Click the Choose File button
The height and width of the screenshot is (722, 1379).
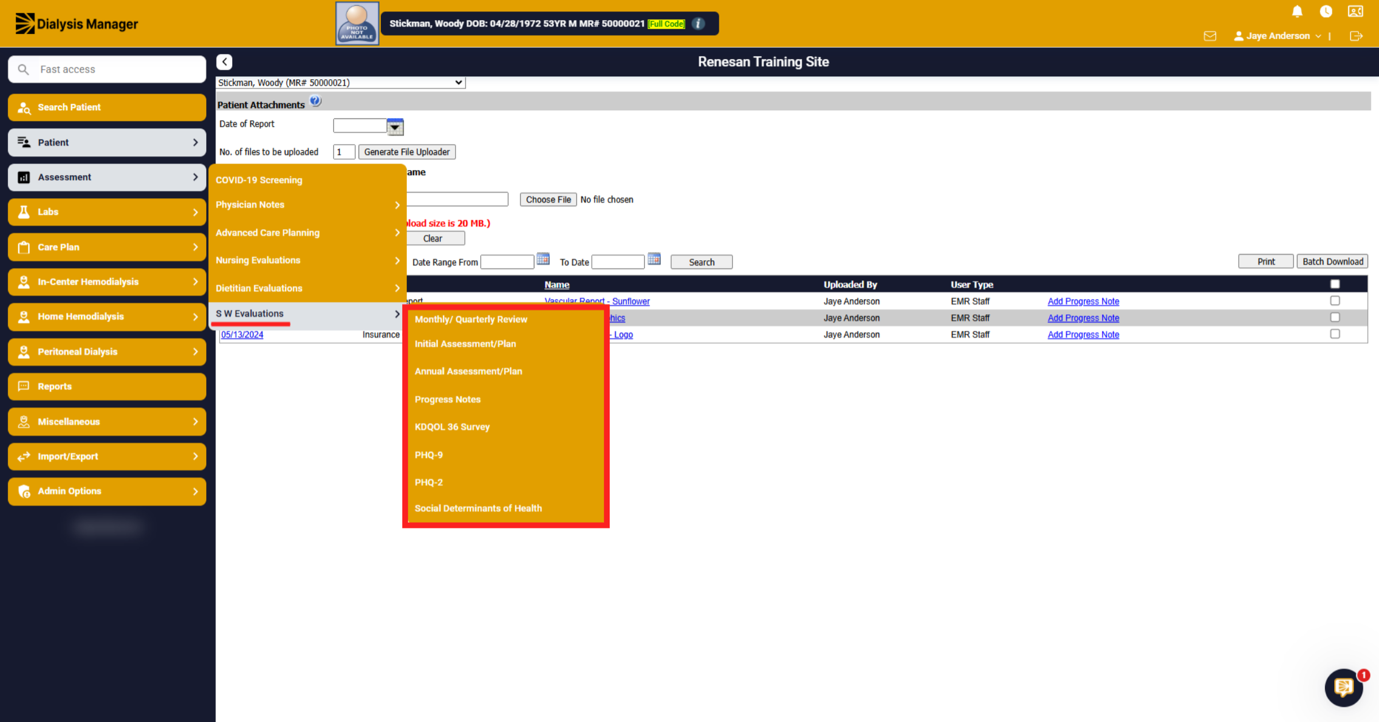[548, 200]
